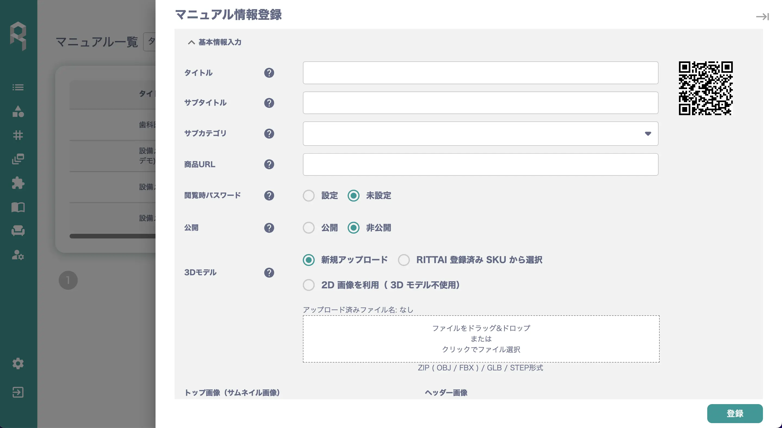Click the file drag and drop upload area

481,339
